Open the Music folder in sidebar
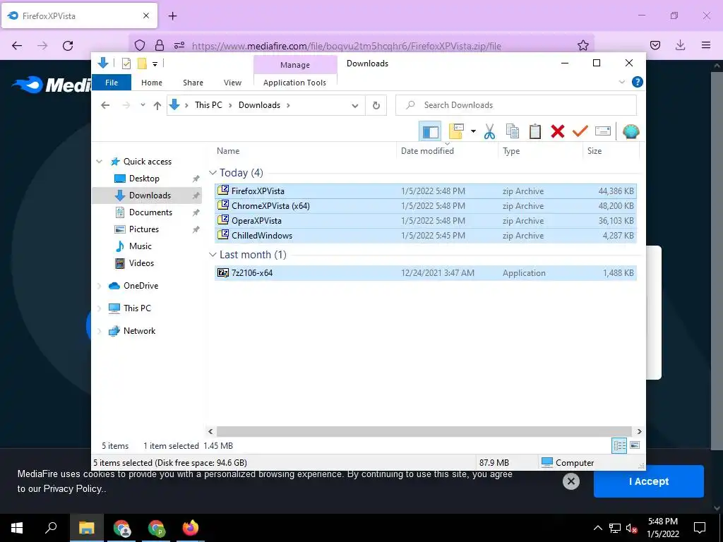The width and height of the screenshot is (723, 542). tap(140, 246)
